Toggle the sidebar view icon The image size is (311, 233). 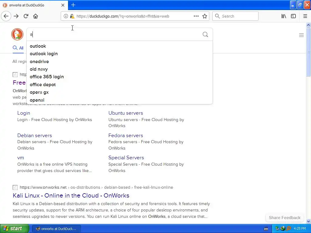tap(293, 16)
